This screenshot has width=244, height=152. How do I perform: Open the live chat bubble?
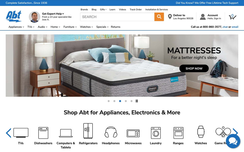coord(233,141)
